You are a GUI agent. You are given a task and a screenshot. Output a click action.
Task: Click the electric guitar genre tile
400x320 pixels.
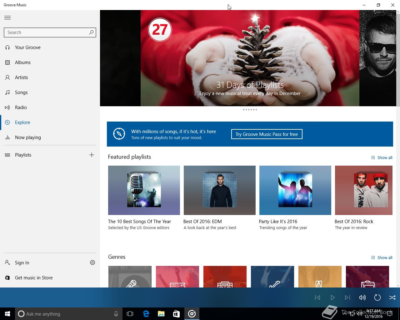tap(272, 277)
